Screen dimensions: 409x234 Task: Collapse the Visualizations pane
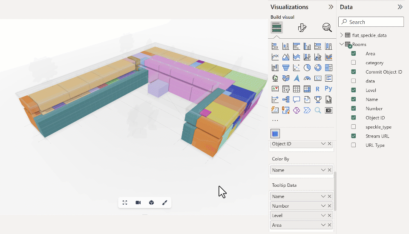[x=331, y=7]
